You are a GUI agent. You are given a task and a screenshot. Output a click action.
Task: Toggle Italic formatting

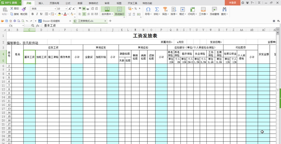tap(37, 14)
